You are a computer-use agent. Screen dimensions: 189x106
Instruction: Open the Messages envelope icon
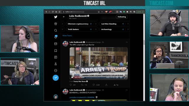tap(56, 44)
